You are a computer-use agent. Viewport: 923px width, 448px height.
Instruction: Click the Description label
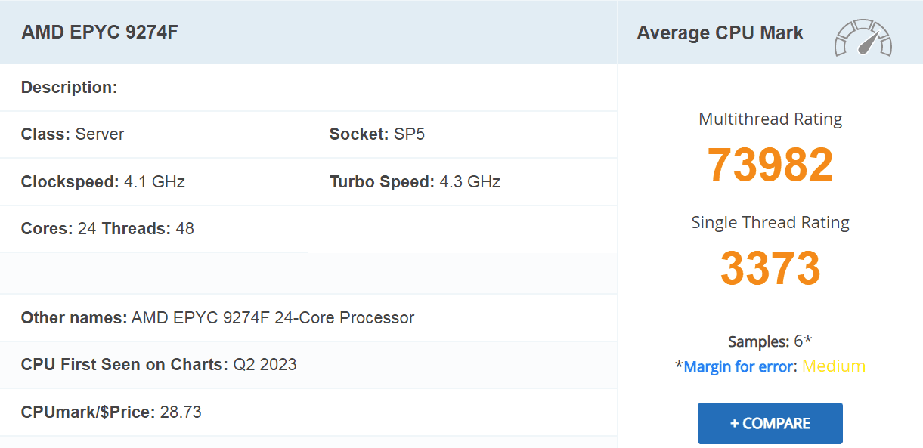[70, 88]
